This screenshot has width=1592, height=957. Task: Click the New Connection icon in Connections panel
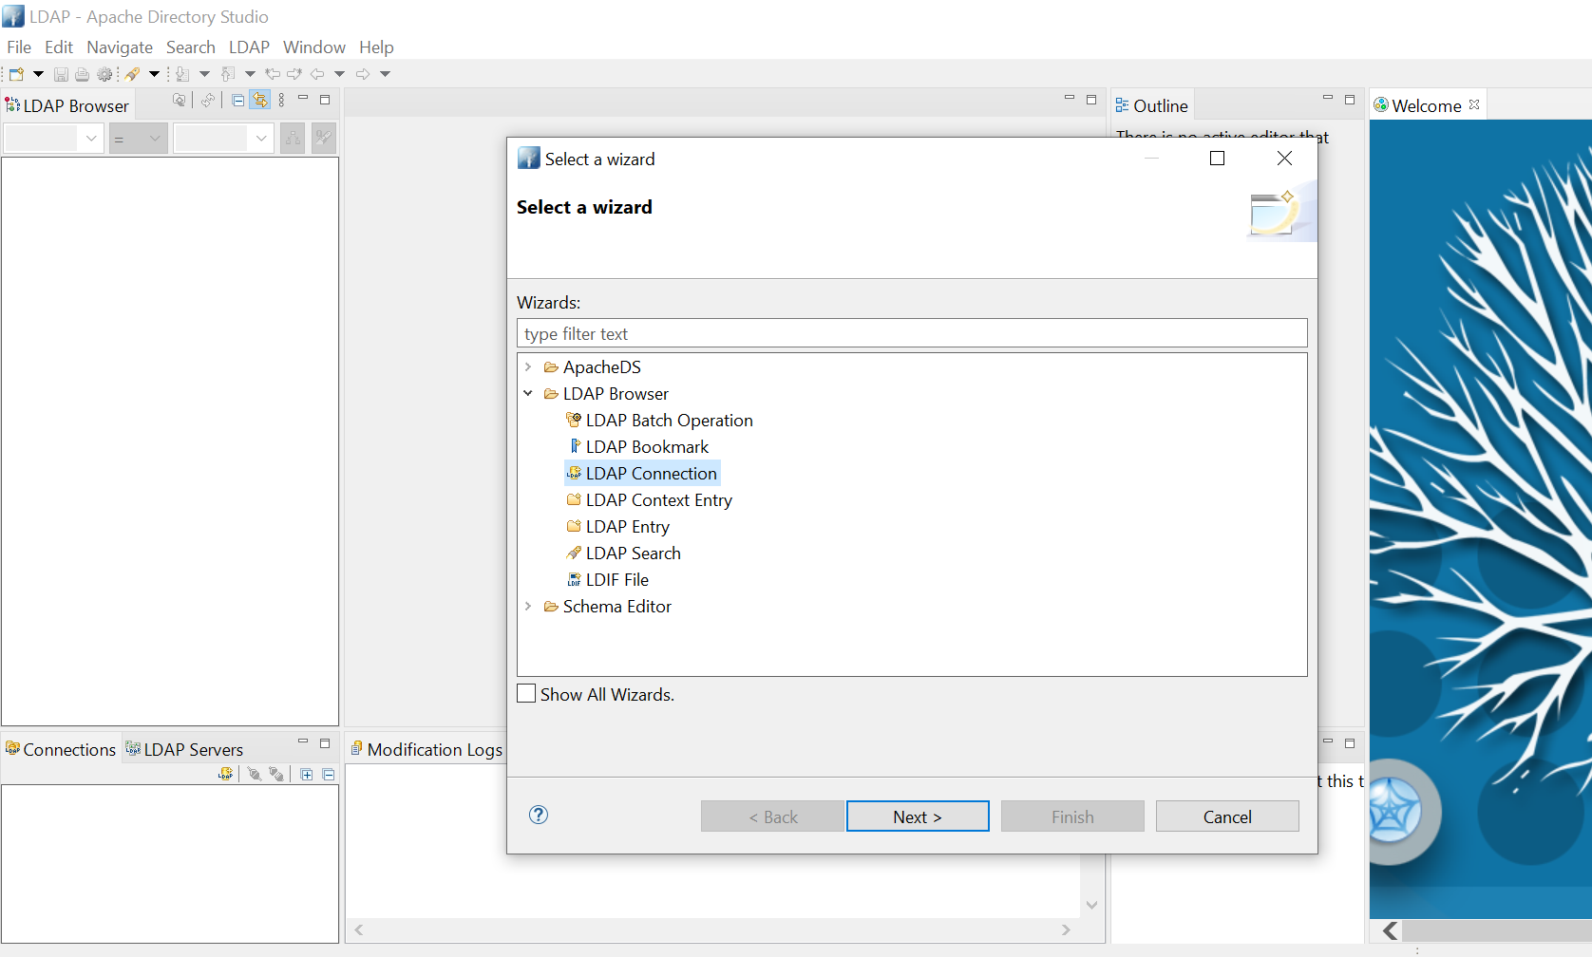click(x=225, y=775)
